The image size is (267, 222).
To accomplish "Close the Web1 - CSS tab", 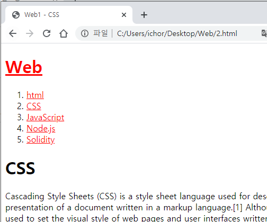I will [x=124, y=15].
